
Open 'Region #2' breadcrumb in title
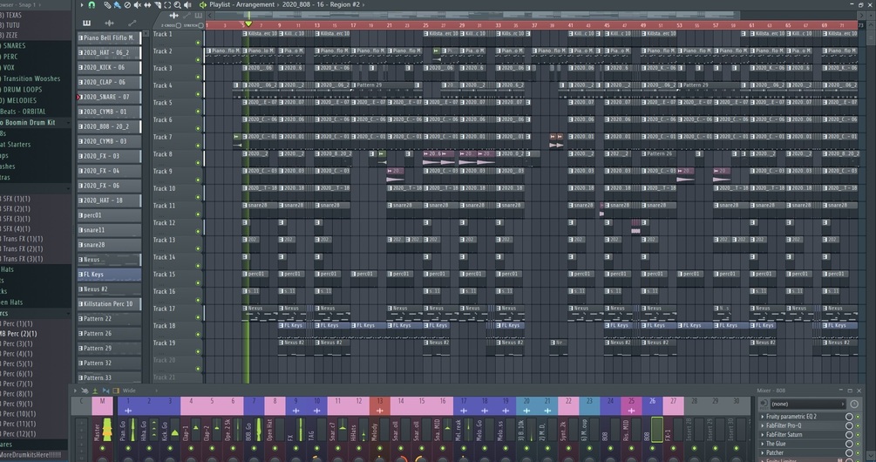(344, 4)
